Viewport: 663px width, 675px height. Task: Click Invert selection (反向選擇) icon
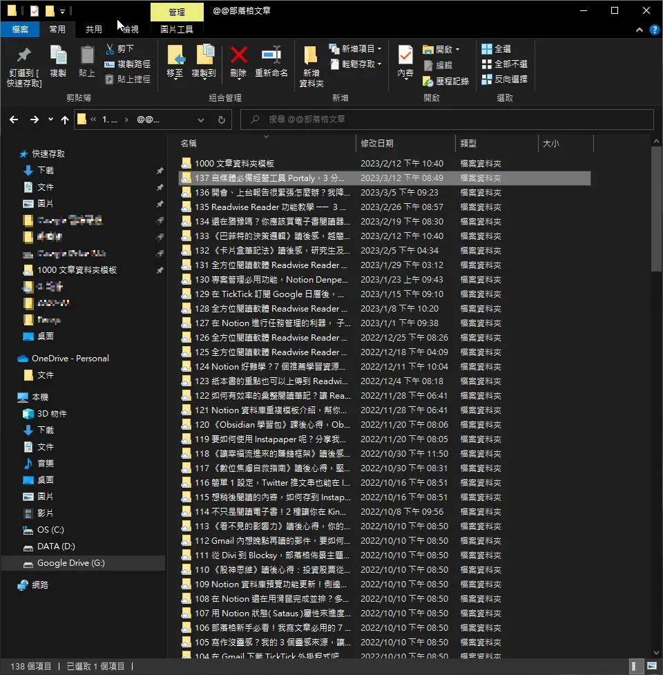coord(487,79)
